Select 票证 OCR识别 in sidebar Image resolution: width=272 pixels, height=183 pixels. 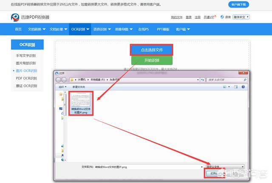26,86
